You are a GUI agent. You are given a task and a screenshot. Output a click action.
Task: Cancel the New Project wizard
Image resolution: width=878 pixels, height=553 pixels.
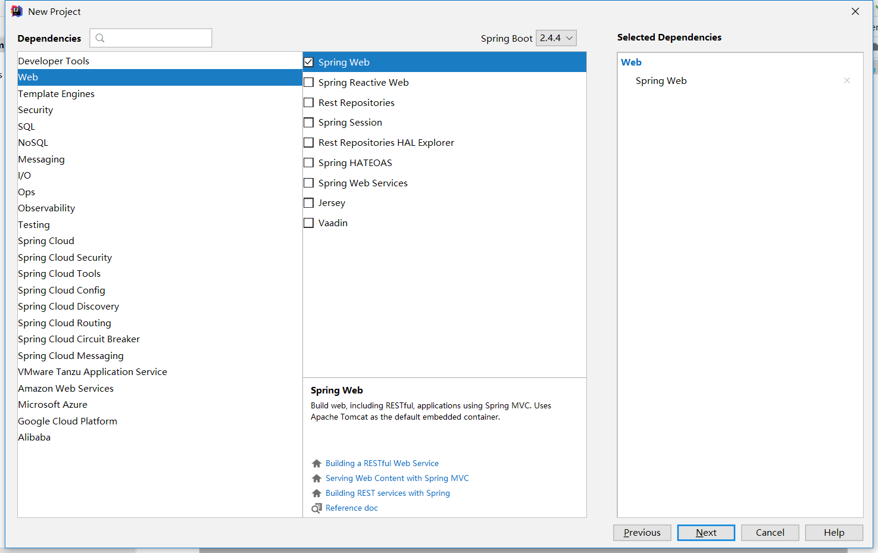coord(770,533)
